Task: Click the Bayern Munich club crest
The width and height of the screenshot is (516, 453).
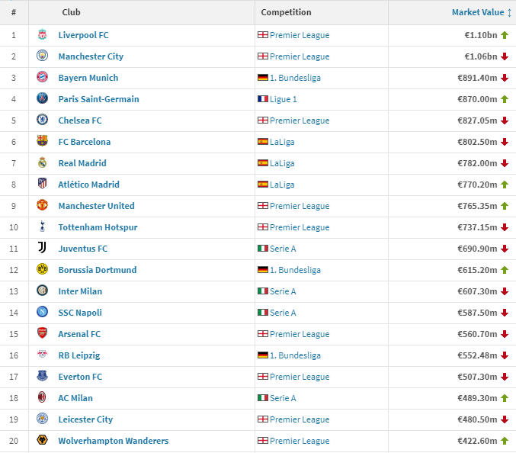Action: pos(42,77)
